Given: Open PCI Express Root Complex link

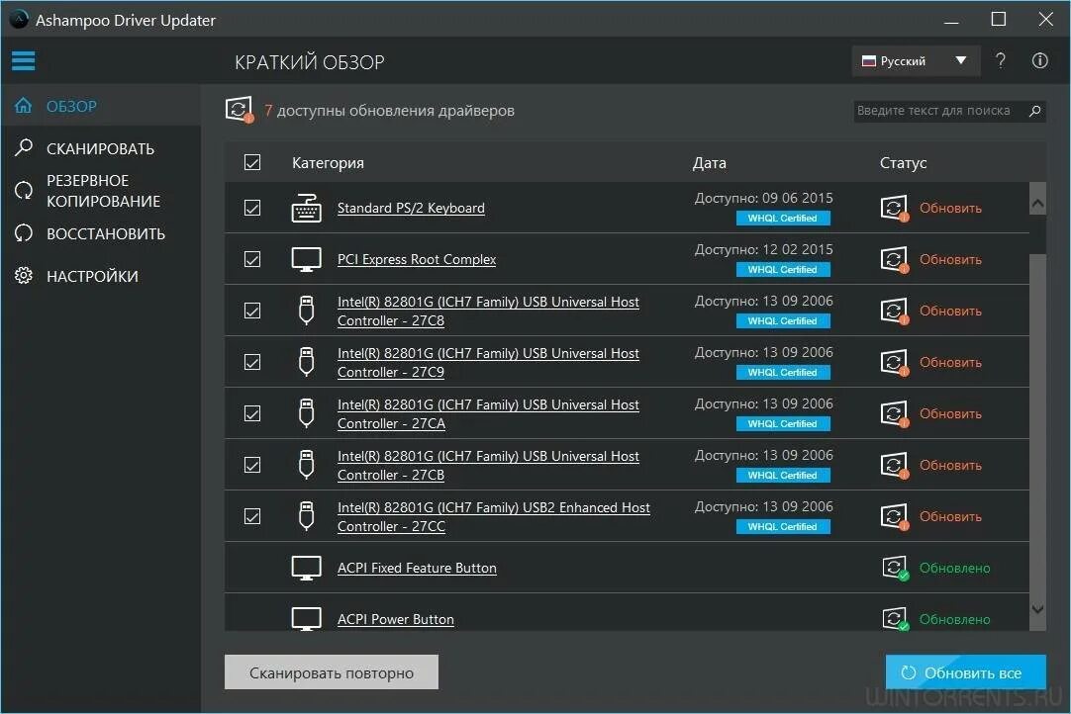Looking at the screenshot, I should click(x=417, y=259).
